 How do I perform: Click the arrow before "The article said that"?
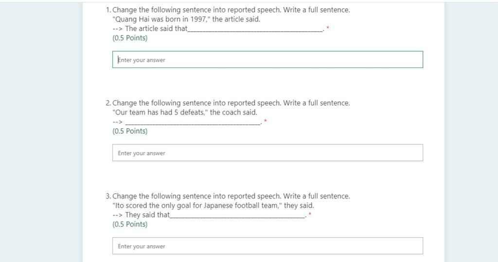pos(117,29)
